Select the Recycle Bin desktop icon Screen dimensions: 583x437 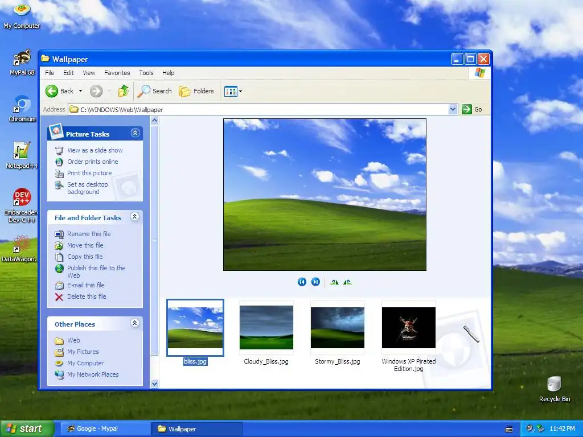555,389
